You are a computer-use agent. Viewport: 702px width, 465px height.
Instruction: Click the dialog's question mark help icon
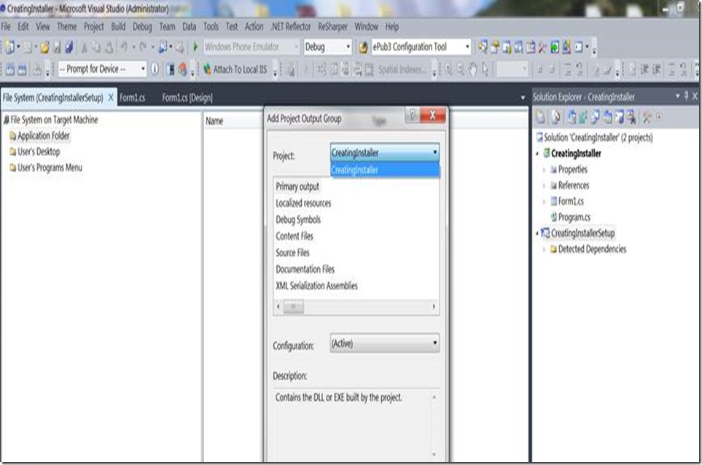coord(411,115)
